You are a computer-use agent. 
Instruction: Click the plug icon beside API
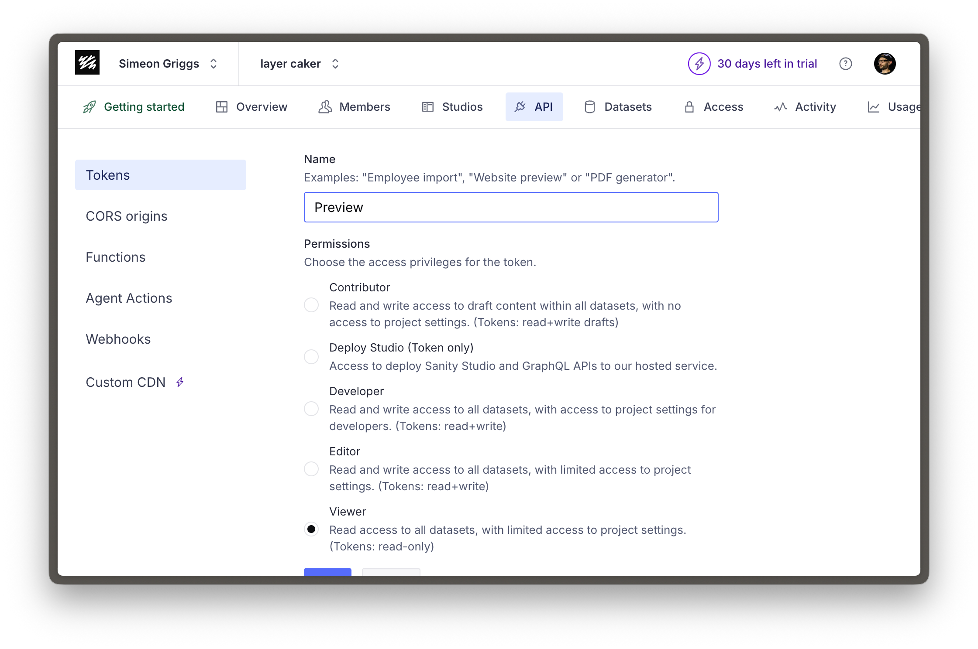pyautogui.click(x=520, y=107)
